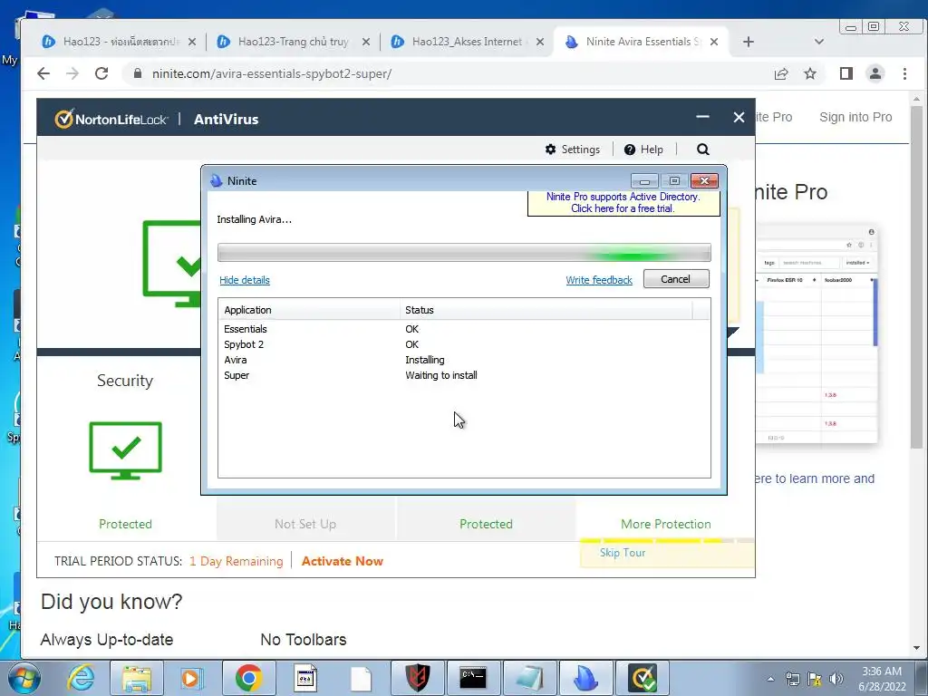This screenshot has width=928, height=696.
Task: Open Chrome tab search dropdown
Action: (x=819, y=42)
